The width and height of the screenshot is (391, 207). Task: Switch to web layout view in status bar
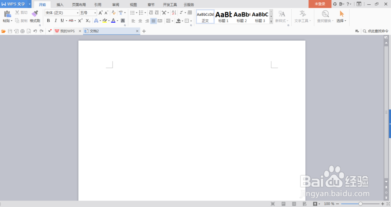pos(305,204)
